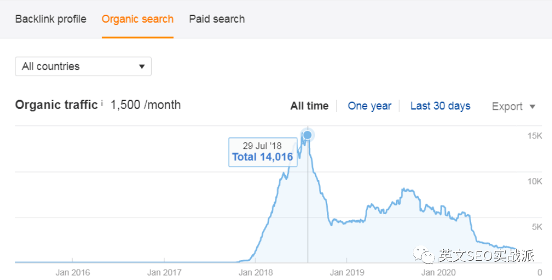Open the Paid search tab

(x=217, y=19)
